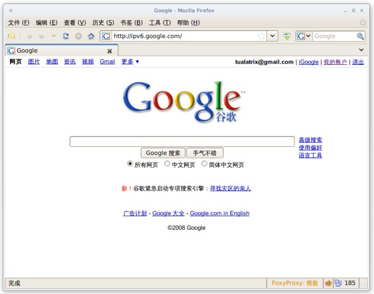Click the Firefox Google search box
This screenshot has width=374, height=294.
click(x=334, y=36)
